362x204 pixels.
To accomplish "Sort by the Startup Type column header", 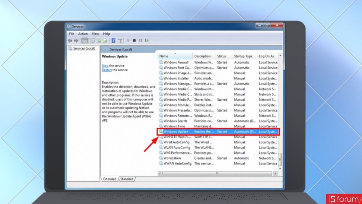I will pyautogui.click(x=245, y=56).
